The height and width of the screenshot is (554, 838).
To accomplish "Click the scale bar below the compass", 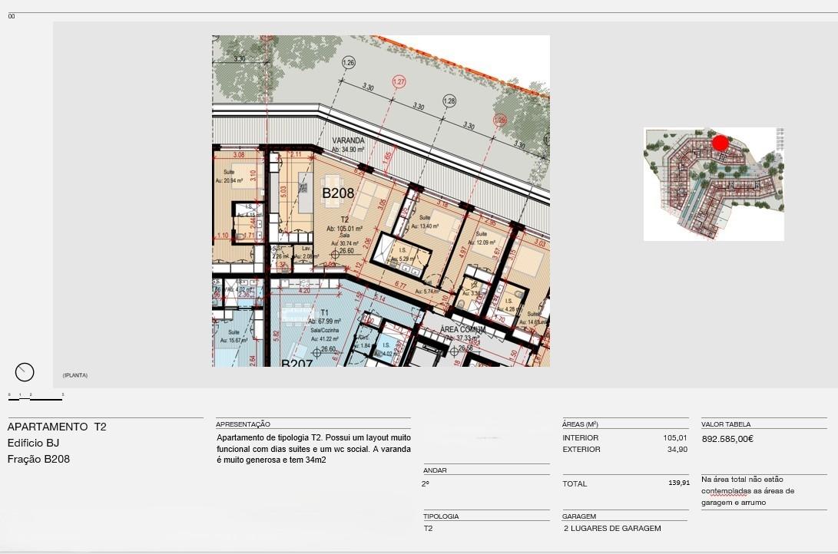I will coord(35,399).
